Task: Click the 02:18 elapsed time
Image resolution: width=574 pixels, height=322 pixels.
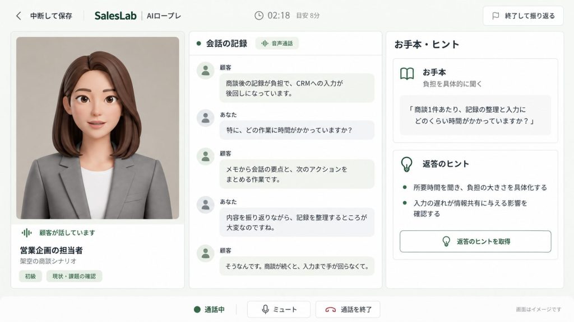Action: pyautogui.click(x=279, y=15)
